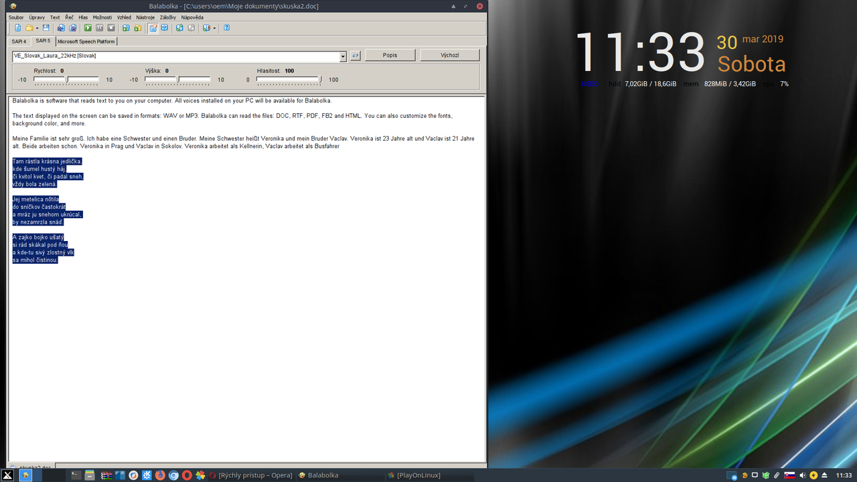The image size is (857, 482).
Task: Launch the red Opera icon in taskbar
Action: (x=187, y=475)
